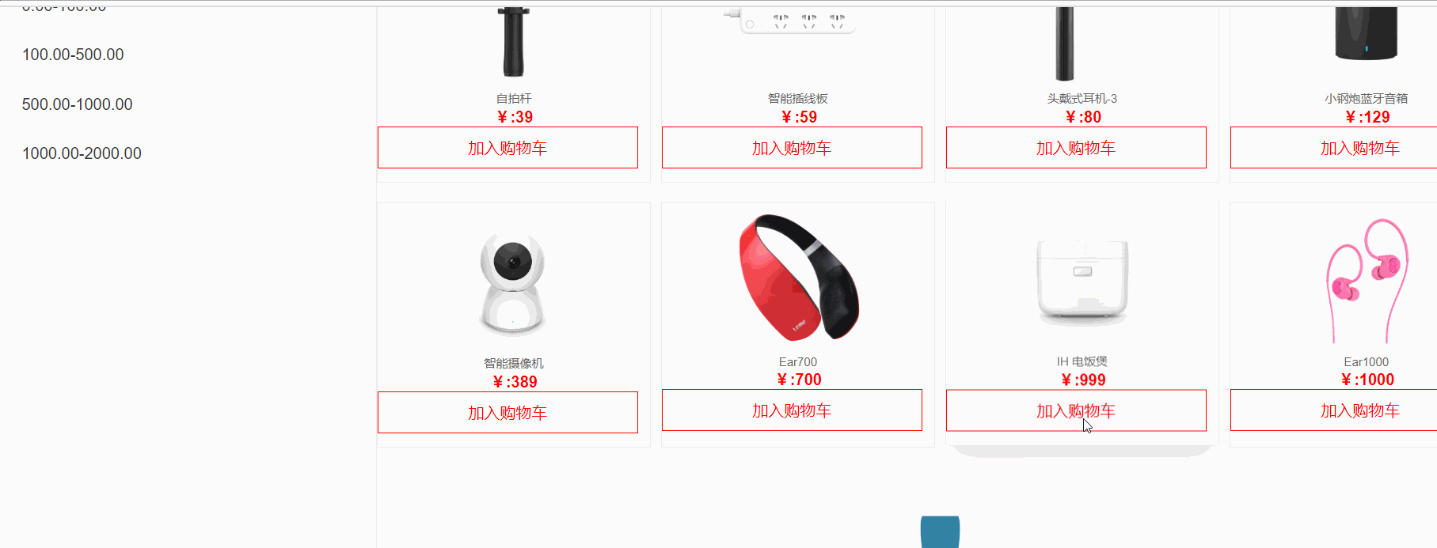Image resolution: width=1437 pixels, height=548 pixels.
Task: Click the Bluetooth speaker product image
Action: (x=1367, y=34)
